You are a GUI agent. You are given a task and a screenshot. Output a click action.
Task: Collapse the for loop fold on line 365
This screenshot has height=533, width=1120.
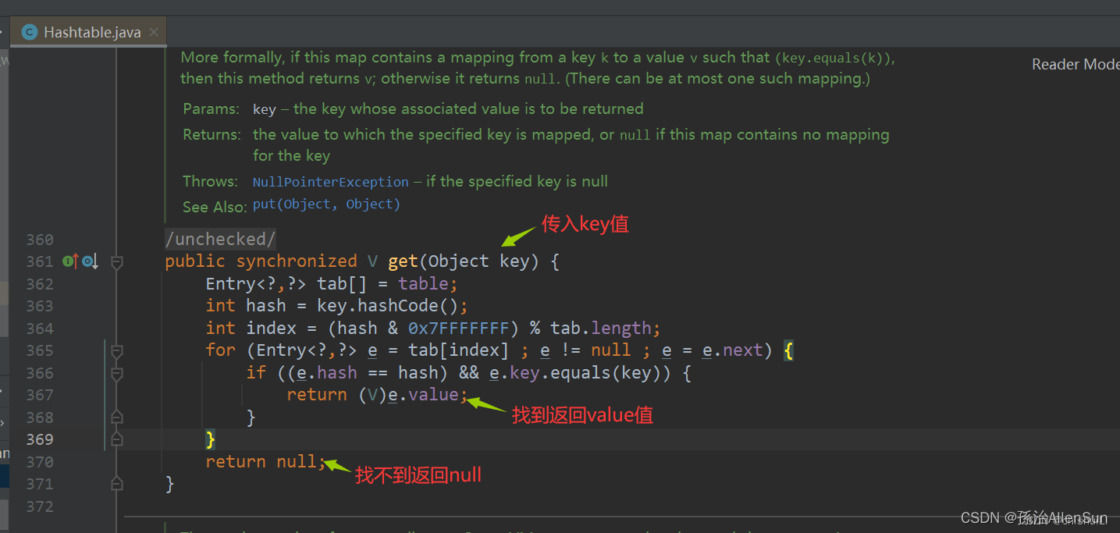click(116, 351)
